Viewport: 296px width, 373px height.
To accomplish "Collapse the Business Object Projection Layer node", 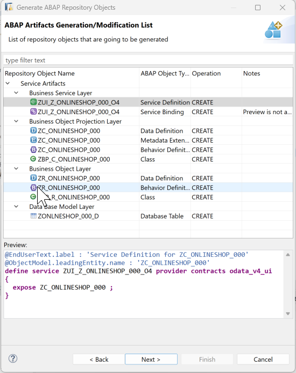I will (x=16, y=121).
